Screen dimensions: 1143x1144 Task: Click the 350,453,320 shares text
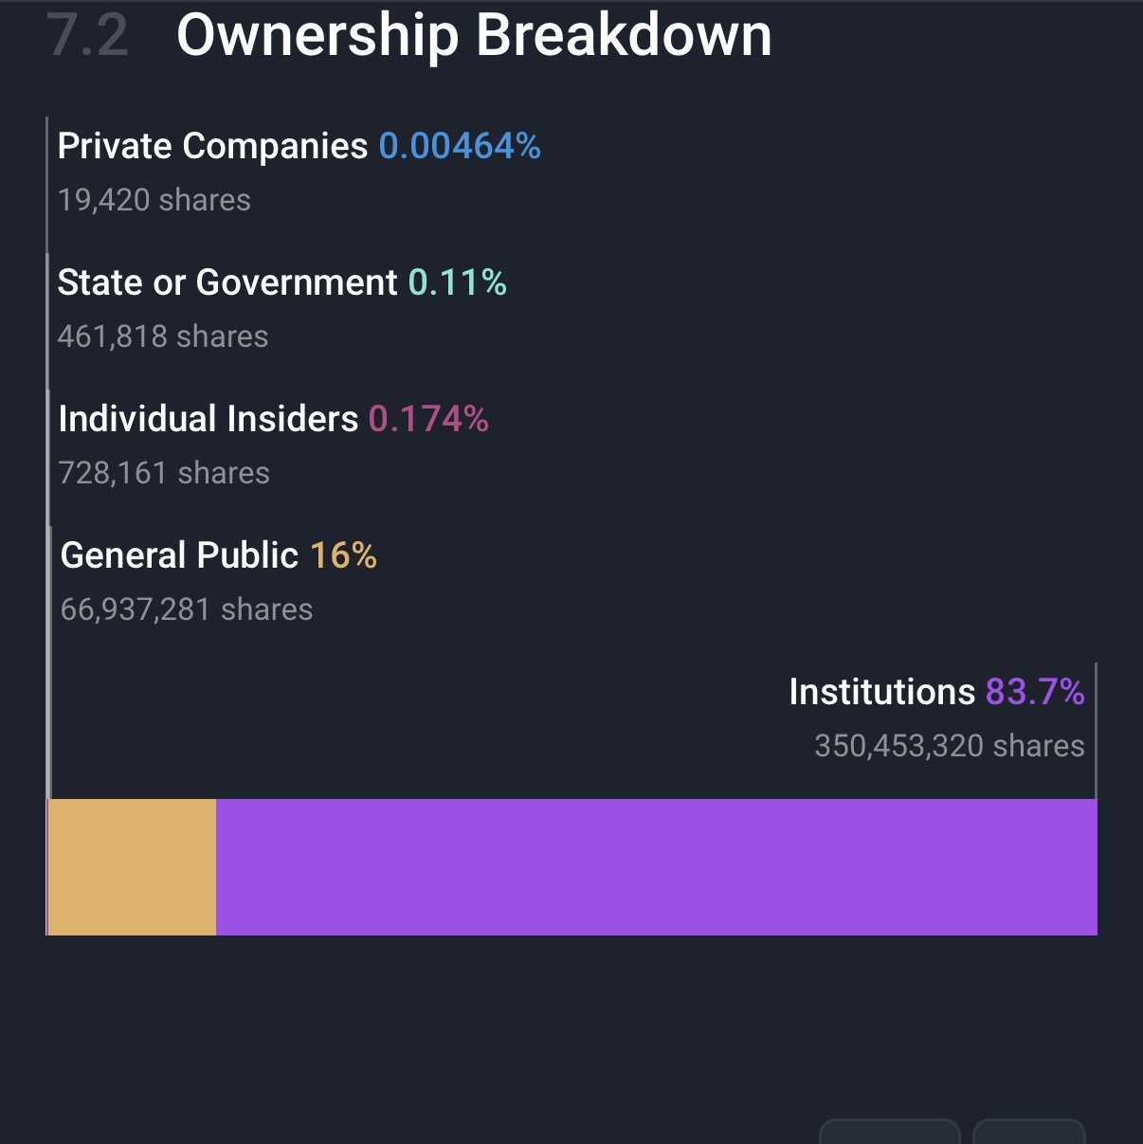tap(949, 746)
